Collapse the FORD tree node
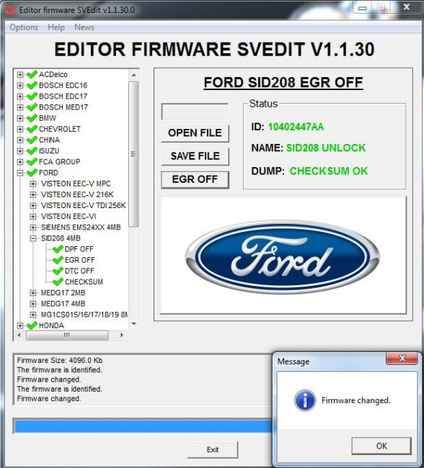This screenshot has height=468, width=424. pyautogui.click(x=20, y=173)
